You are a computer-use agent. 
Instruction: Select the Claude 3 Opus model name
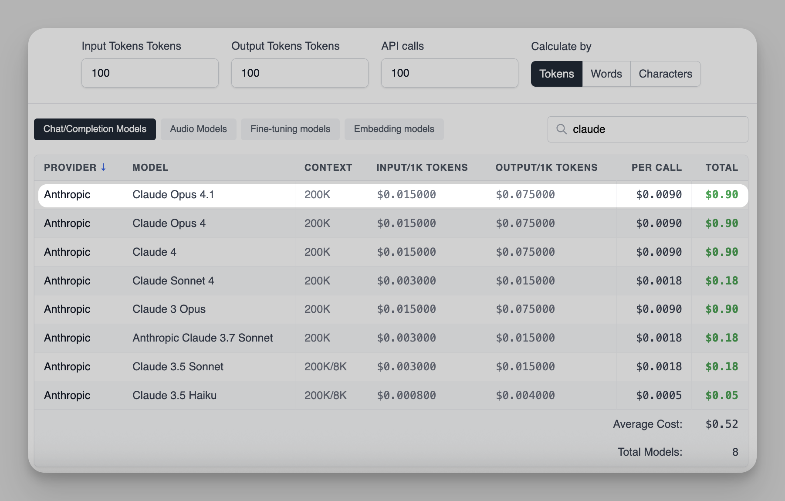click(x=169, y=309)
